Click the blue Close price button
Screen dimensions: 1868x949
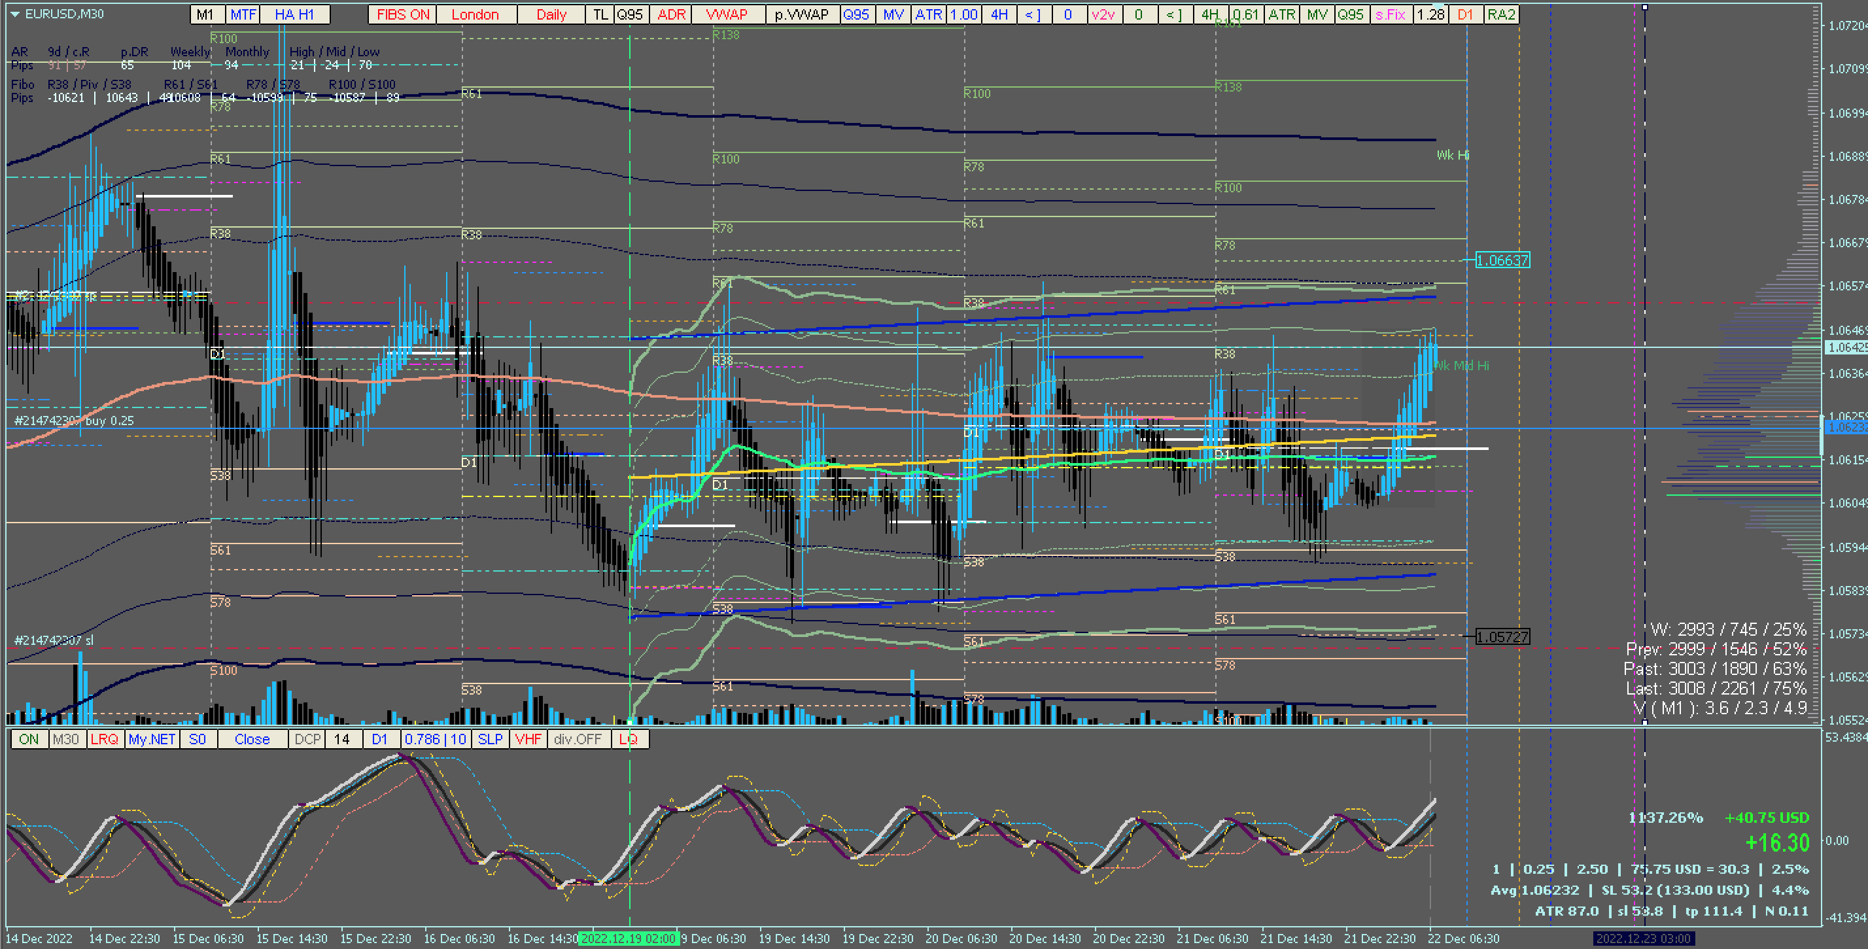click(252, 739)
